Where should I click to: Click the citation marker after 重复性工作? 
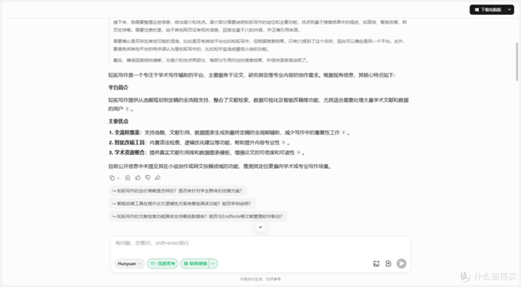click(x=343, y=132)
